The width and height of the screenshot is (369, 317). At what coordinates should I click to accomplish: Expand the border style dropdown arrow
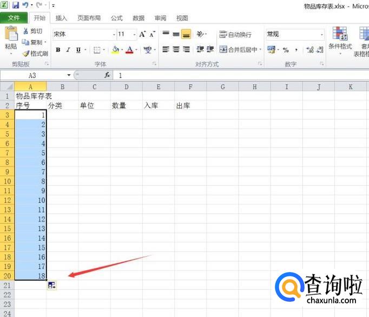click(104, 50)
